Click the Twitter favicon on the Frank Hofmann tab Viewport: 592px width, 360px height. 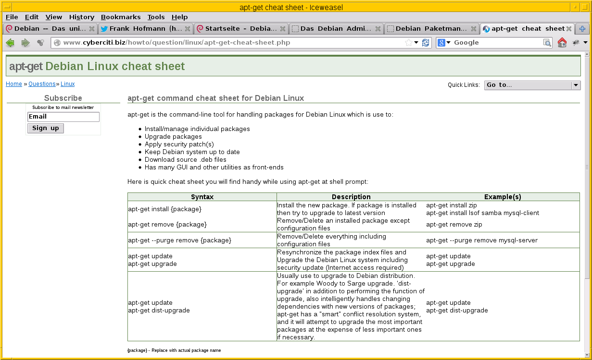tap(104, 28)
